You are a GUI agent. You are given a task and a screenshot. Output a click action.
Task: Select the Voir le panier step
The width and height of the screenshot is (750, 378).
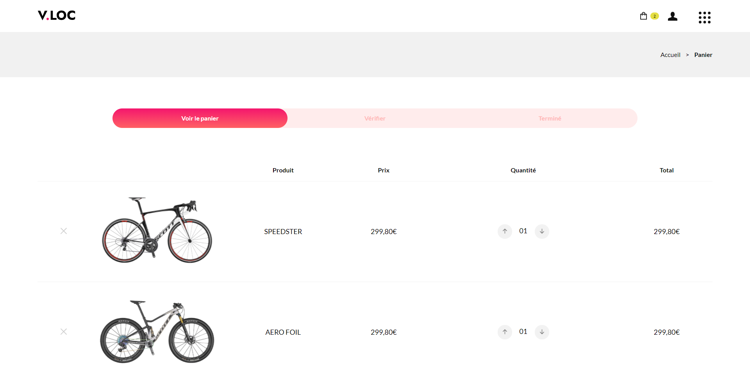[x=200, y=118]
